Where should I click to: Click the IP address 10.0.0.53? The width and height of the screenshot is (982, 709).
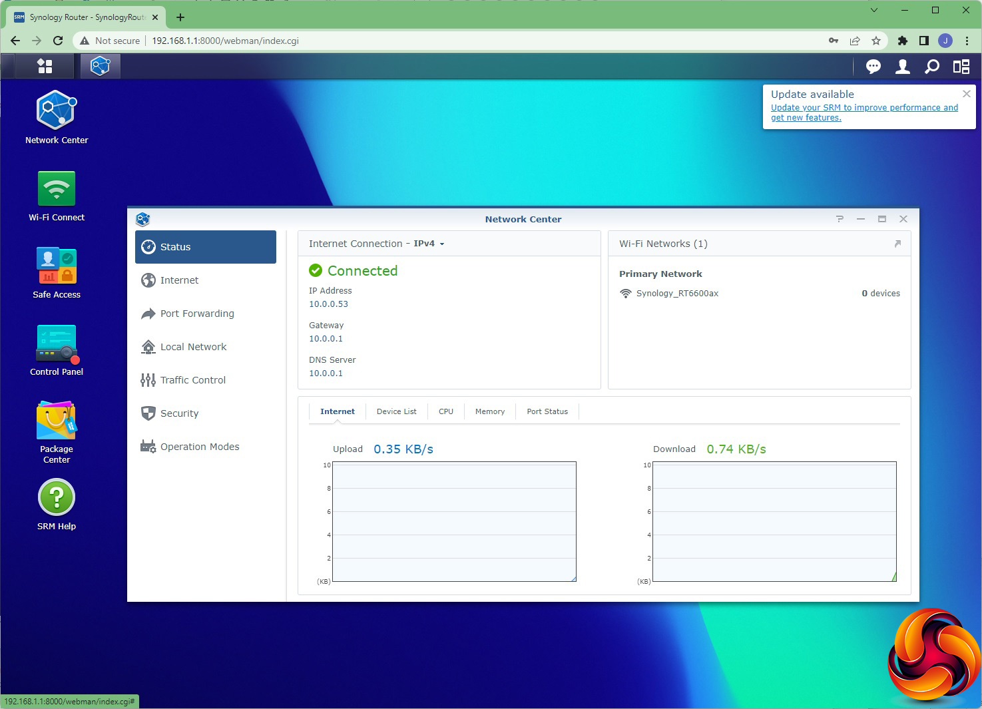pyautogui.click(x=328, y=304)
